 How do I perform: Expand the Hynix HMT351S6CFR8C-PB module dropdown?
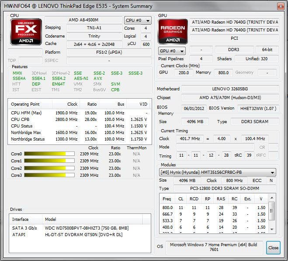click(217, 172)
